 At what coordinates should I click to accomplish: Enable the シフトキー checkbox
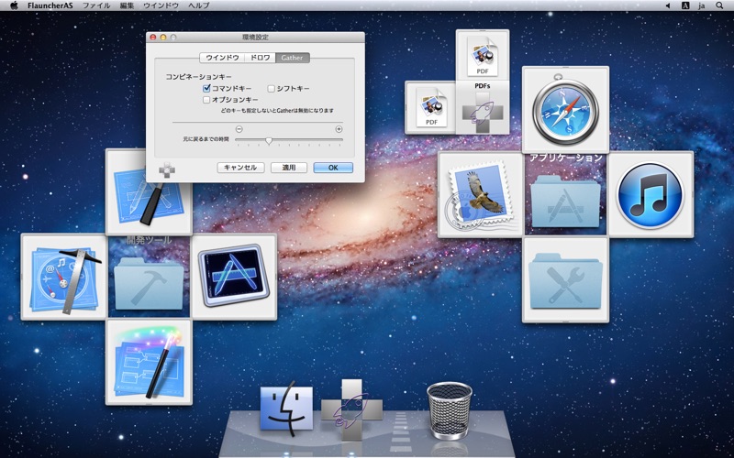point(271,88)
